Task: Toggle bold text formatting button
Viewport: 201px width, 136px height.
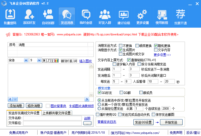Action: click(44, 61)
